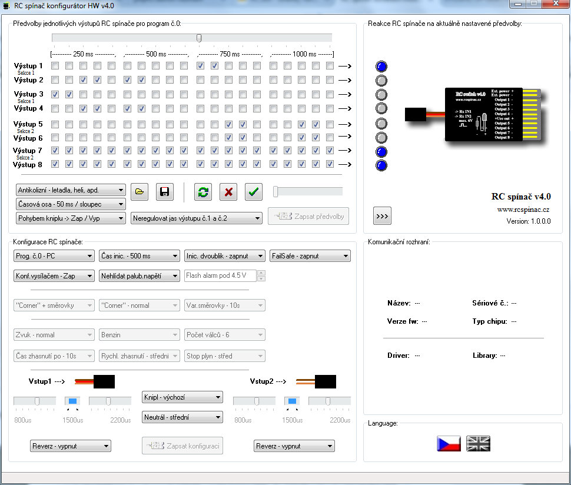Open the Reverz - vypnut dropdown under Vstup1
This screenshot has height=485, width=571.
(x=71, y=446)
